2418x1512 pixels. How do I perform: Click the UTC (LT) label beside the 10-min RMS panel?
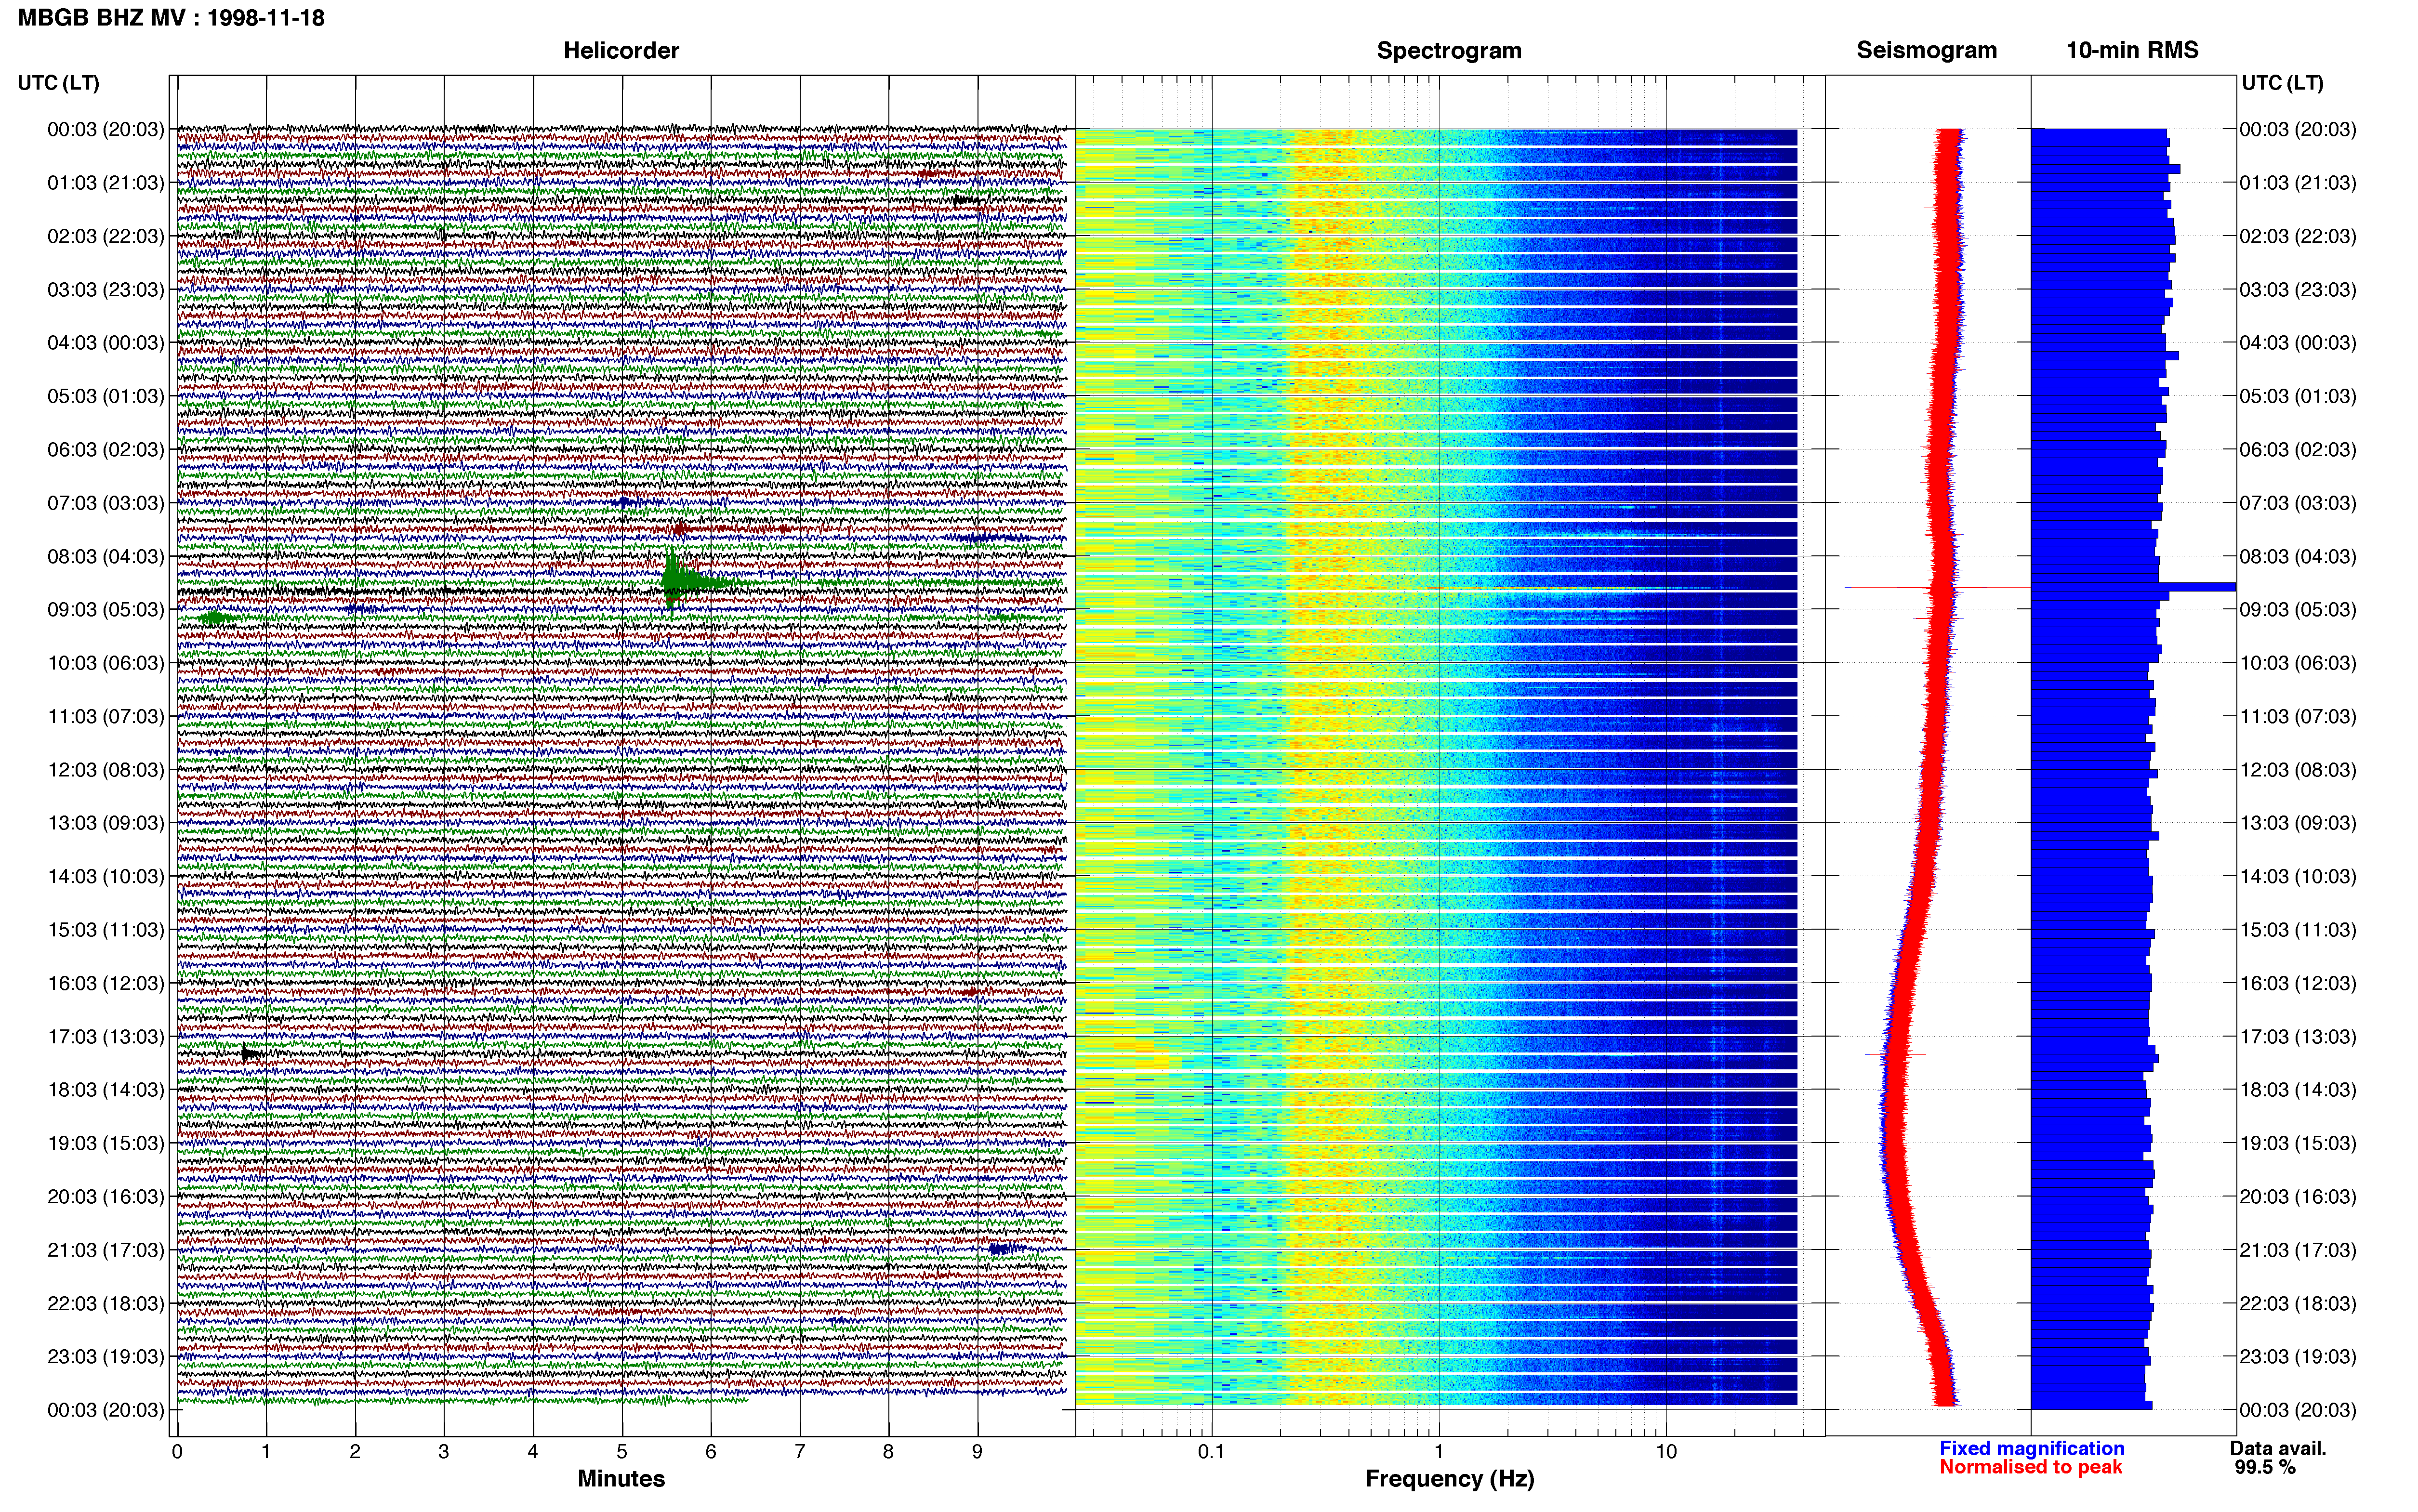point(2282,83)
